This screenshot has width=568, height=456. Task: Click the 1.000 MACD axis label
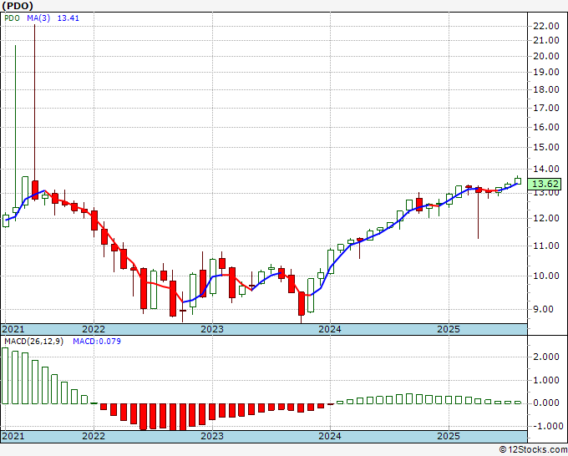coord(546,380)
